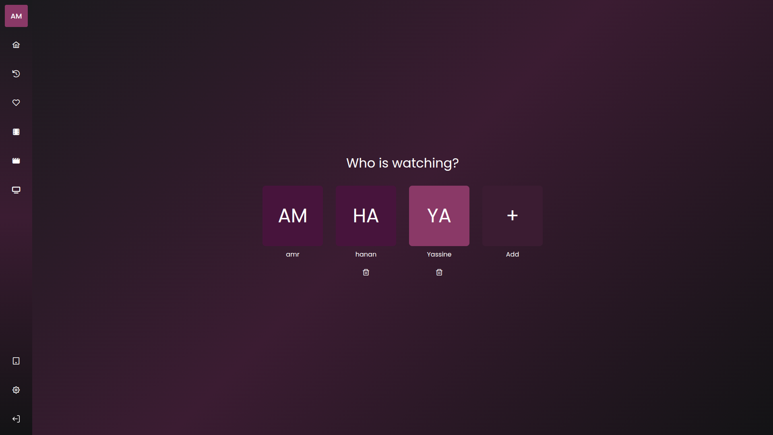Click the hanan name label
The width and height of the screenshot is (773, 435).
tap(366, 254)
